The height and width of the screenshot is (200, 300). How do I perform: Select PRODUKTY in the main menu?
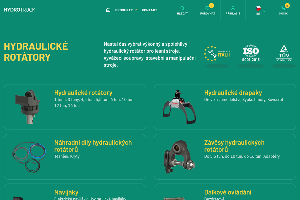coord(124,10)
